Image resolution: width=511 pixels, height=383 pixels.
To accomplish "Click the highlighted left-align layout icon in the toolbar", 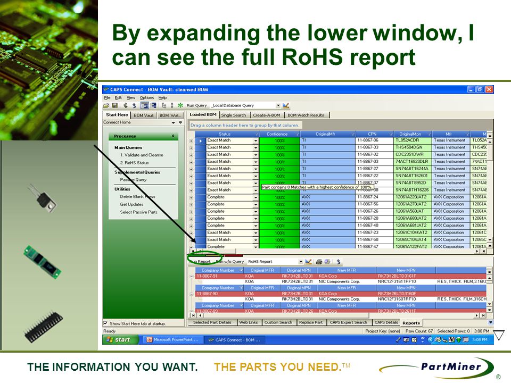I will [144, 105].
